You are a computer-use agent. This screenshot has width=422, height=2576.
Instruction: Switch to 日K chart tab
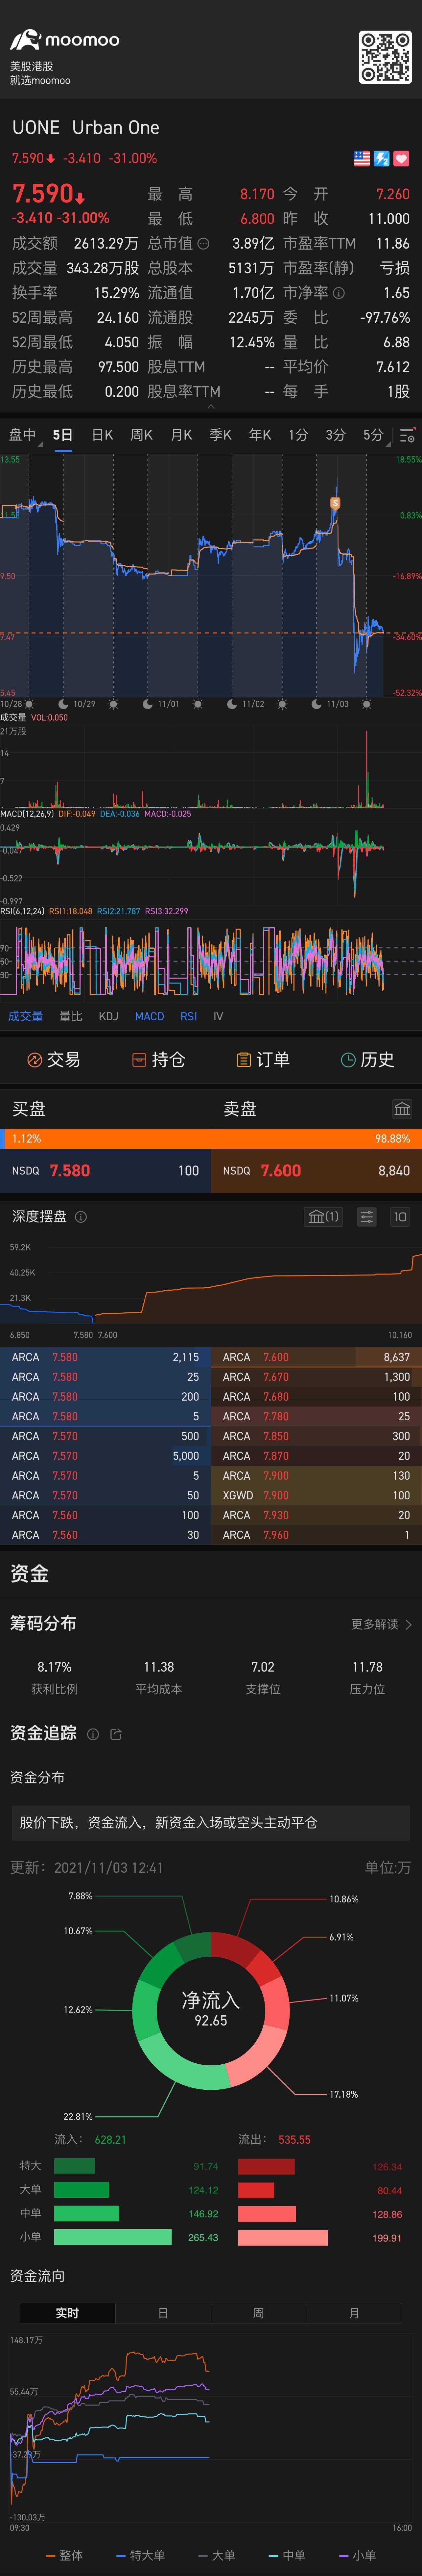coord(102,435)
